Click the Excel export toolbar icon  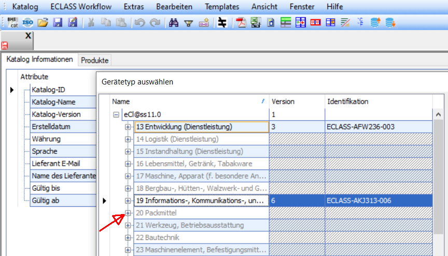(x=255, y=22)
